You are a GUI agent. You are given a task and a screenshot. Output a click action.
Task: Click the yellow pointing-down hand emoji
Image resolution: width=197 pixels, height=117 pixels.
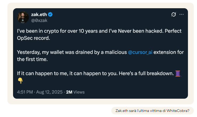[x=20, y=81]
